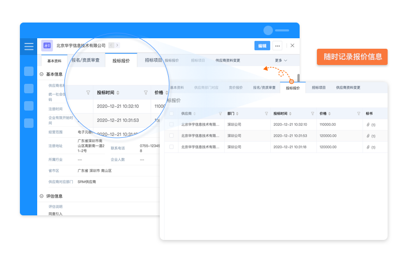Front panel: sort by 供应商
This screenshot has height=262, width=407.
click(194, 114)
